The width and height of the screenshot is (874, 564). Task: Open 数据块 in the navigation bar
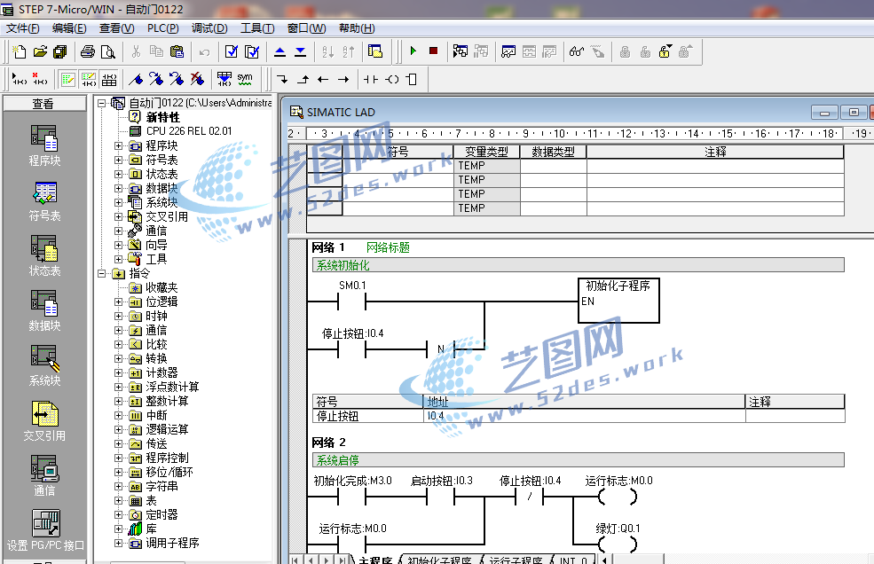(44, 310)
